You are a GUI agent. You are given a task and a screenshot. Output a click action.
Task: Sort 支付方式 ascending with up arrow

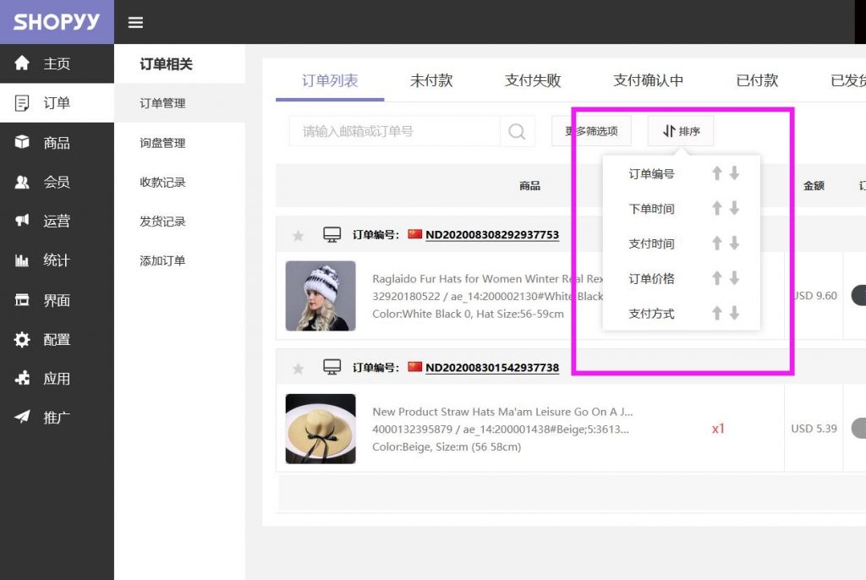pyautogui.click(x=717, y=313)
